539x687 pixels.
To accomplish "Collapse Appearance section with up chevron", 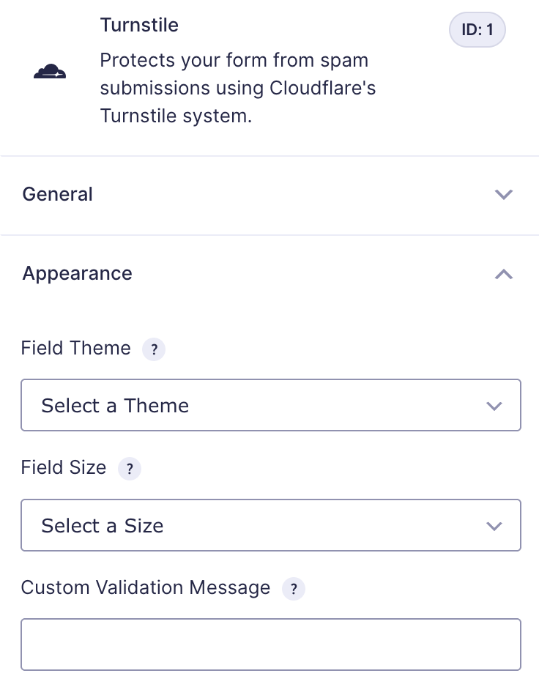I will click(x=503, y=274).
